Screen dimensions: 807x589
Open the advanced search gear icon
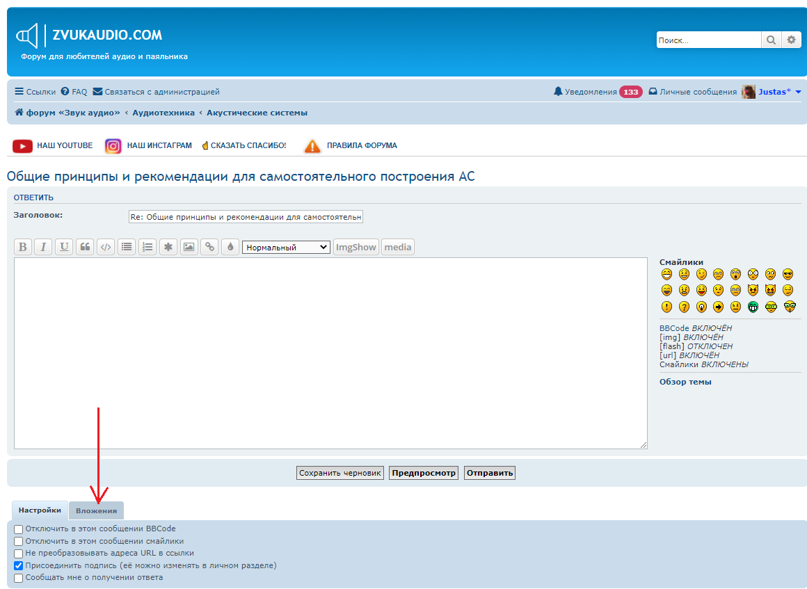coord(791,40)
